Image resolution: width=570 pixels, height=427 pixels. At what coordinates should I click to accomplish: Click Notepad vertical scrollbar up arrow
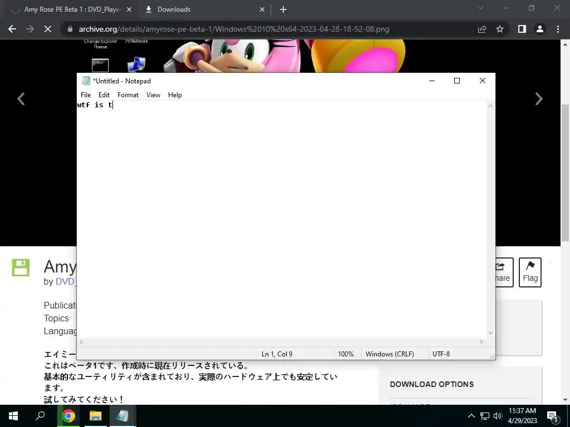click(x=490, y=106)
